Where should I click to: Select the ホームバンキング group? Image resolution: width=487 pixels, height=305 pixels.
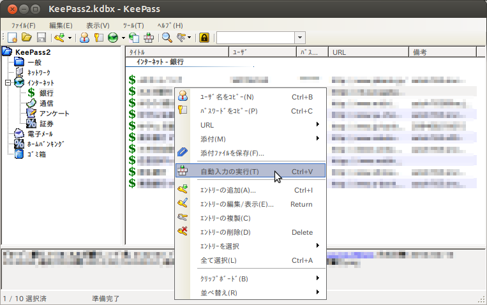coord(46,144)
